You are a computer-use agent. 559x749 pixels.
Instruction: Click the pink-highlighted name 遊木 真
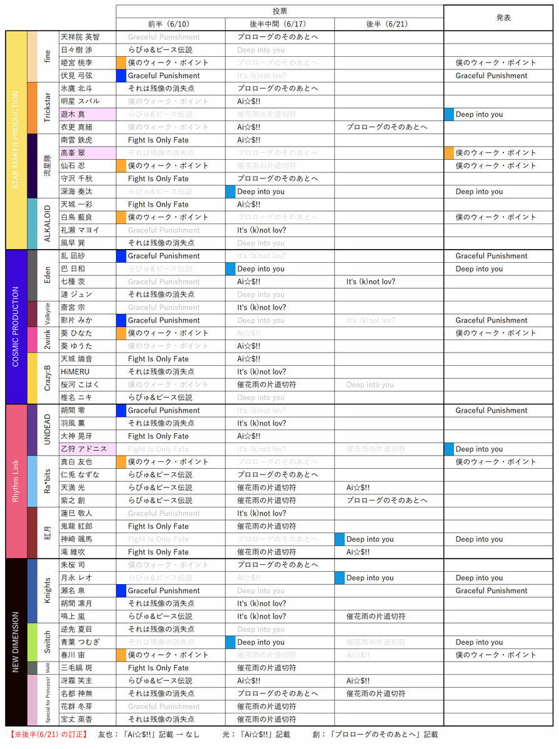[87, 114]
